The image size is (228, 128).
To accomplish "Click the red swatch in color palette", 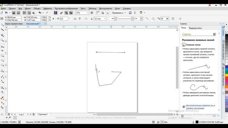I will click(227, 78).
